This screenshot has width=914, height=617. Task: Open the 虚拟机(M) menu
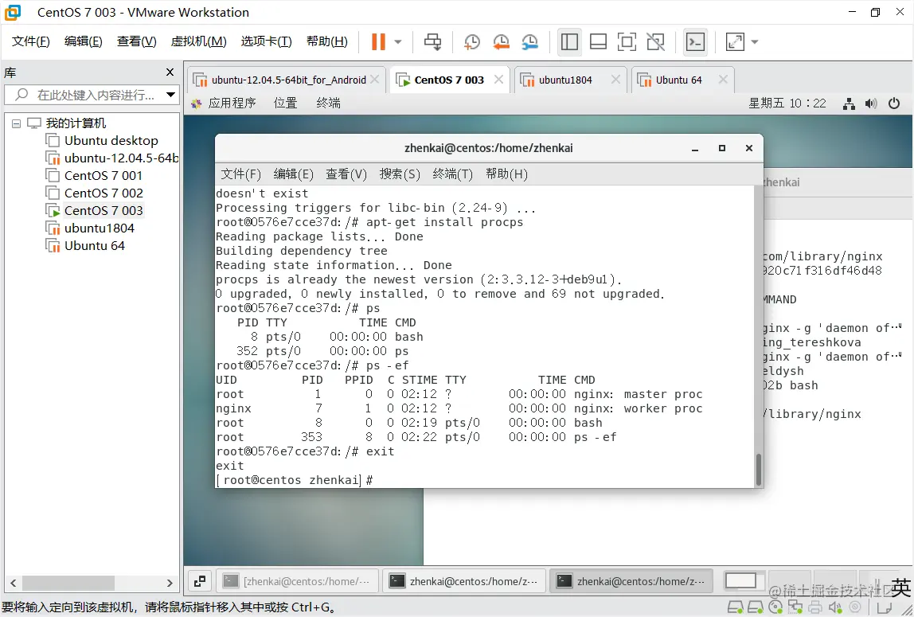tap(198, 41)
